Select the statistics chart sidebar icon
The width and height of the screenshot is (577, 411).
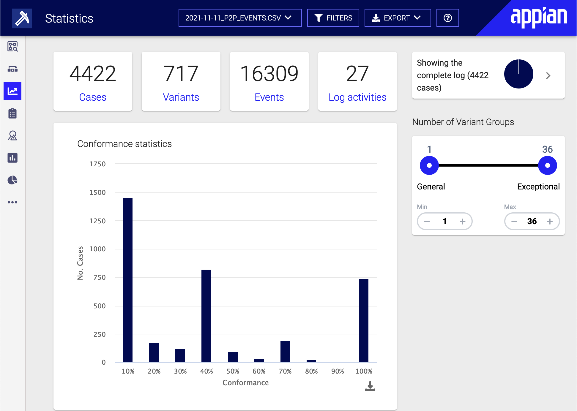12,91
